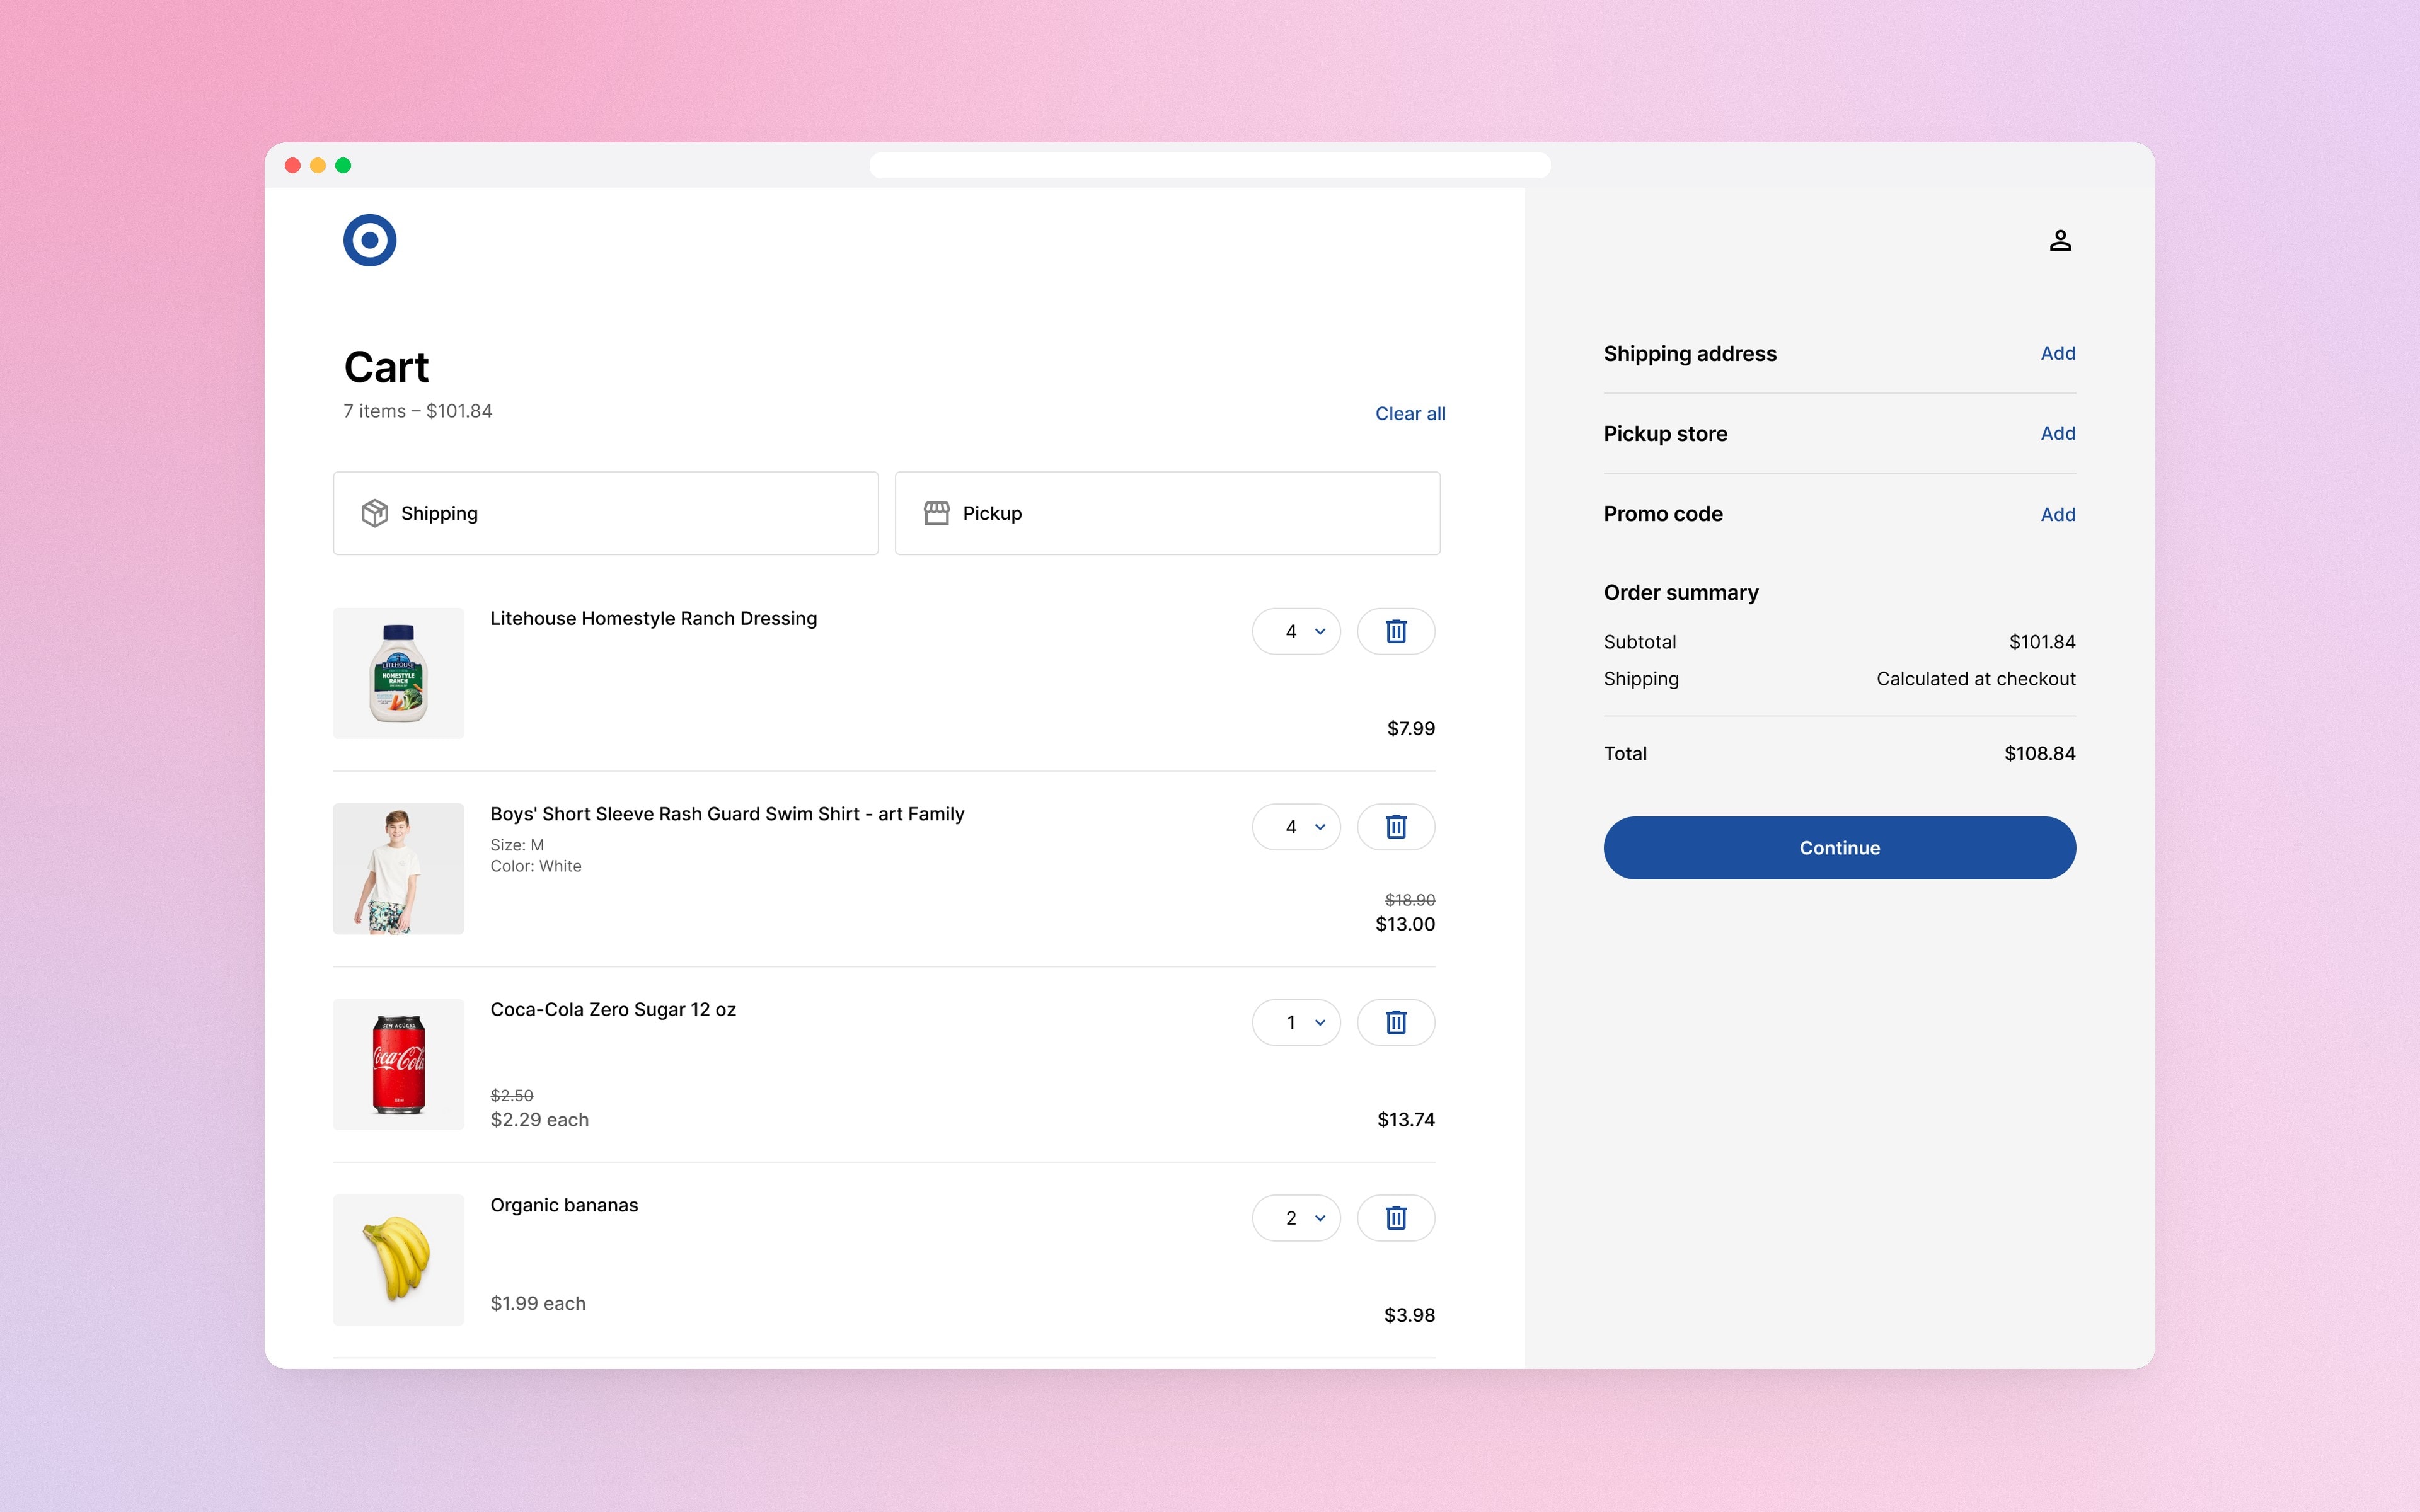Image resolution: width=2420 pixels, height=1512 pixels.
Task: Open the bananas product thumbnail
Action: (x=398, y=1260)
